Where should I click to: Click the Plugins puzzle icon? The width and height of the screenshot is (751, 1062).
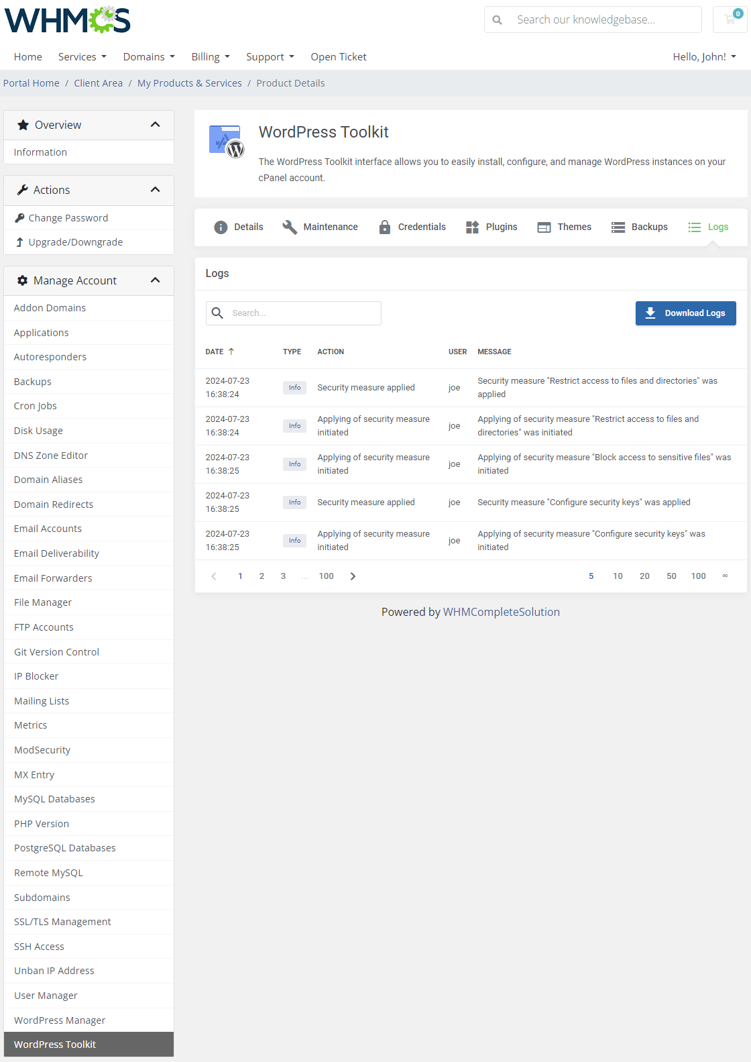[473, 227]
